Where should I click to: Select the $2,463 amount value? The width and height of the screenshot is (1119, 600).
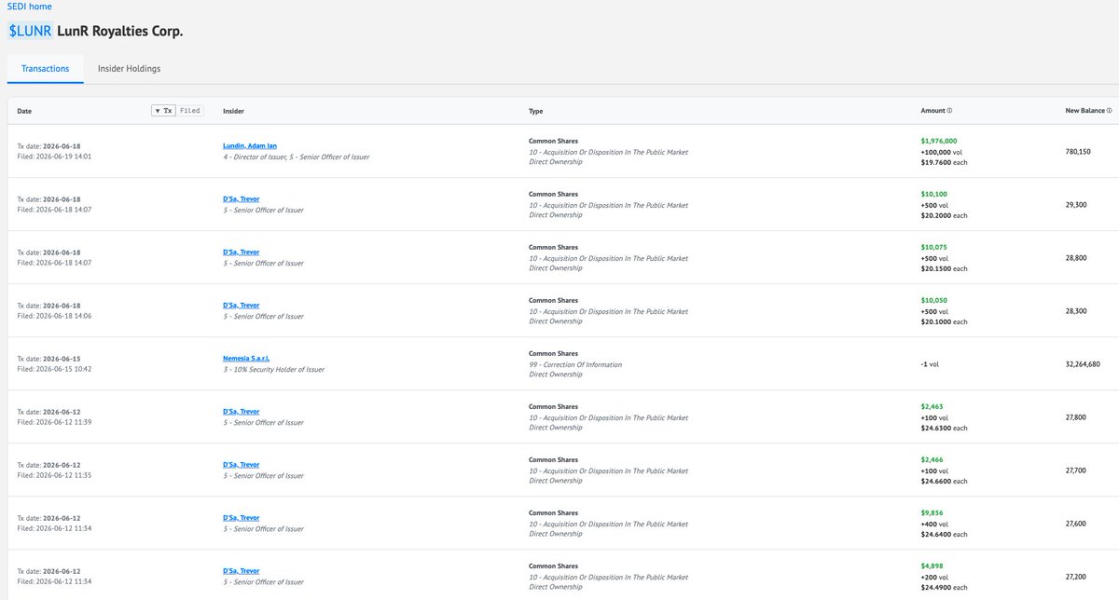932,407
